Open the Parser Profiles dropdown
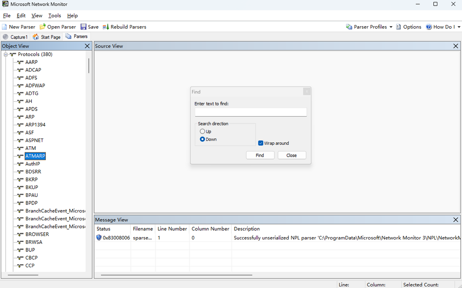The height and width of the screenshot is (288, 462). tap(391, 27)
